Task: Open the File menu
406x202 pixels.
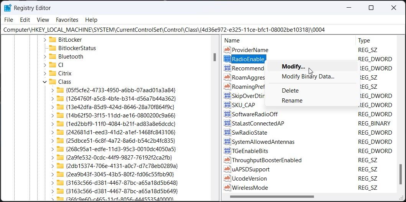Action: pyautogui.click(x=8, y=20)
